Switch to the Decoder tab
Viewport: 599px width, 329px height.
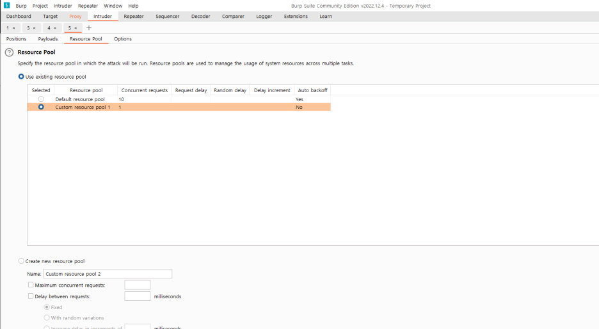click(x=200, y=17)
